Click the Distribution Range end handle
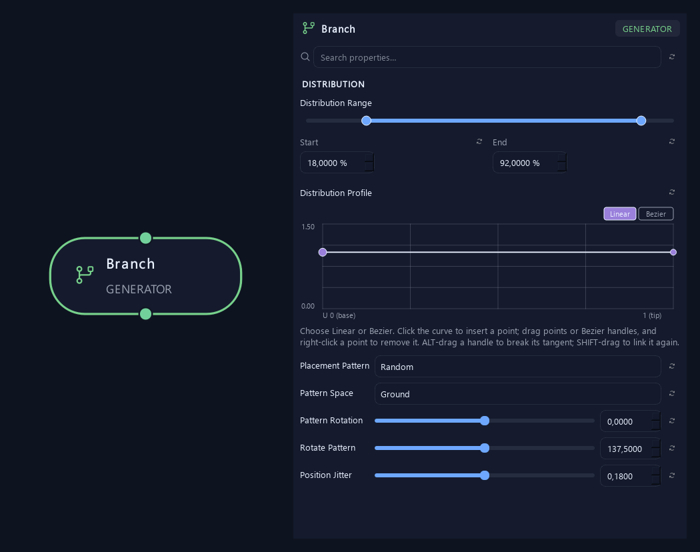 coord(641,121)
